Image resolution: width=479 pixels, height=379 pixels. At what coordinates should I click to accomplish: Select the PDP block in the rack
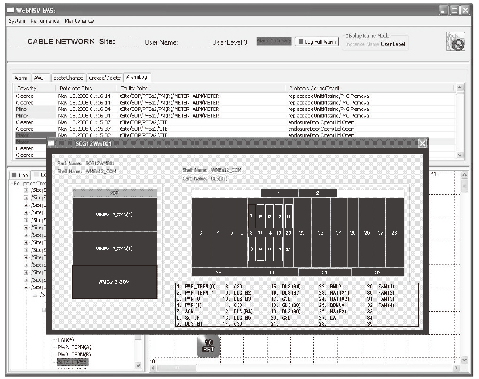pos(115,193)
